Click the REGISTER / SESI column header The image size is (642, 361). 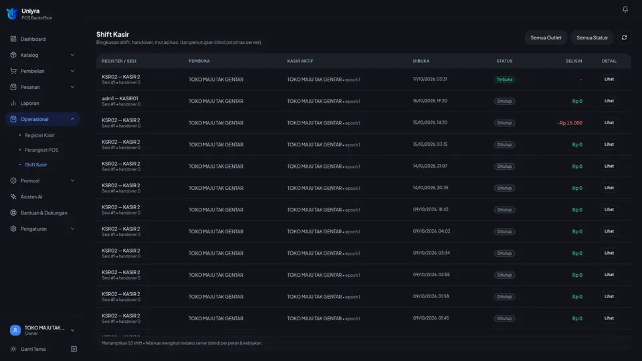[x=119, y=61]
